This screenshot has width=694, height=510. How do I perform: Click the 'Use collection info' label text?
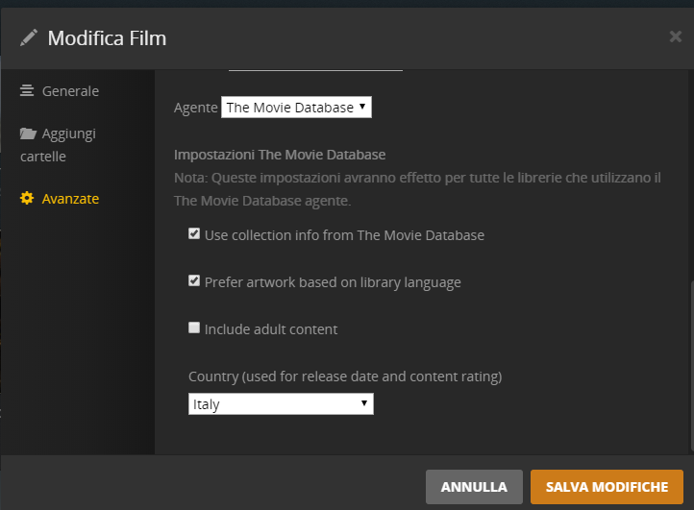pos(344,235)
